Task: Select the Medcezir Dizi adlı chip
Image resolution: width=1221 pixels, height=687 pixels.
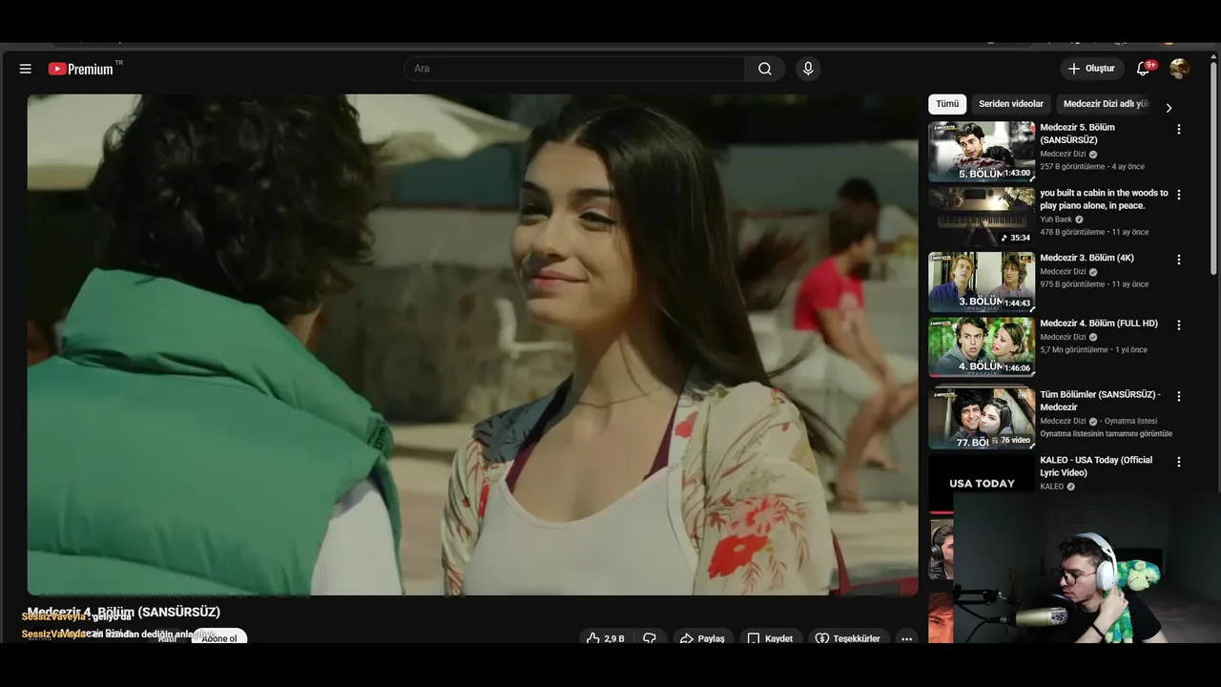Action: tap(1106, 104)
